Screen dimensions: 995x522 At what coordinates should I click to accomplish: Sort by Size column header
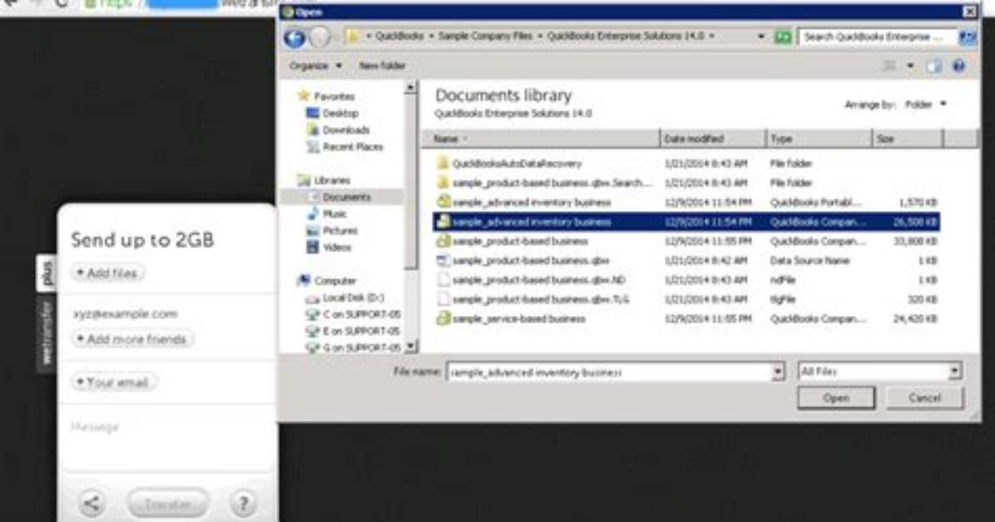(908, 138)
